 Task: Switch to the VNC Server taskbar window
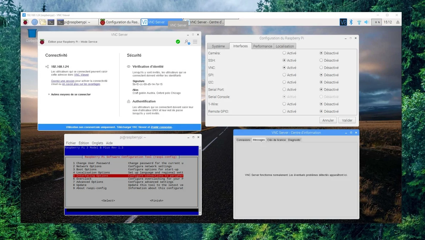click(161, 22)
